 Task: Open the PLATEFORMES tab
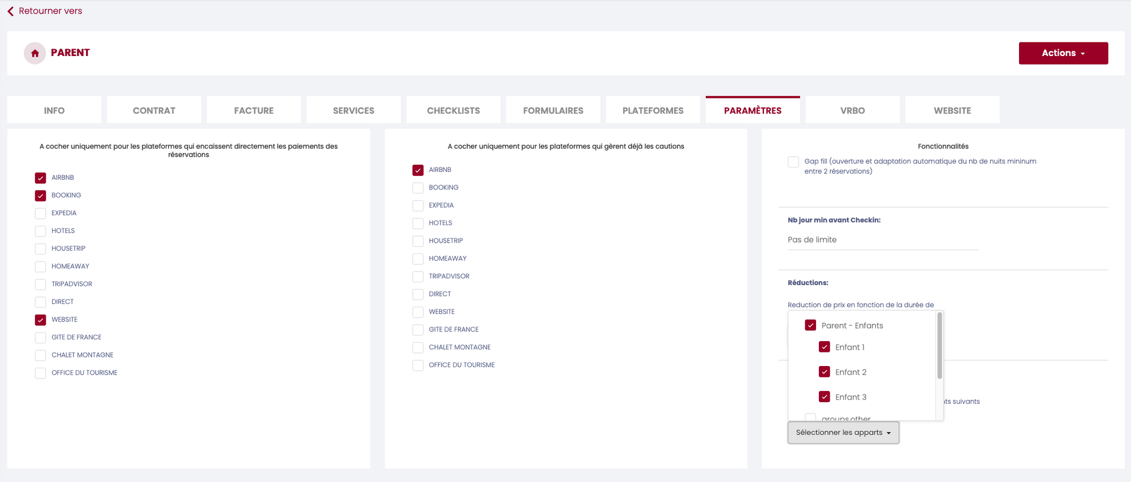653,110
